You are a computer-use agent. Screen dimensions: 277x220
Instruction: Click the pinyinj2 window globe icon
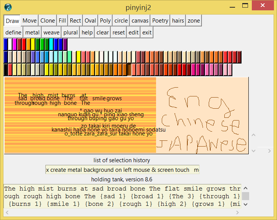(x=8, y=7)
